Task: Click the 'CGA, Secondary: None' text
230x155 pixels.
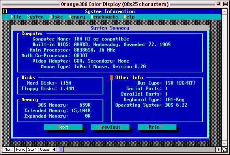Action: 101,61
